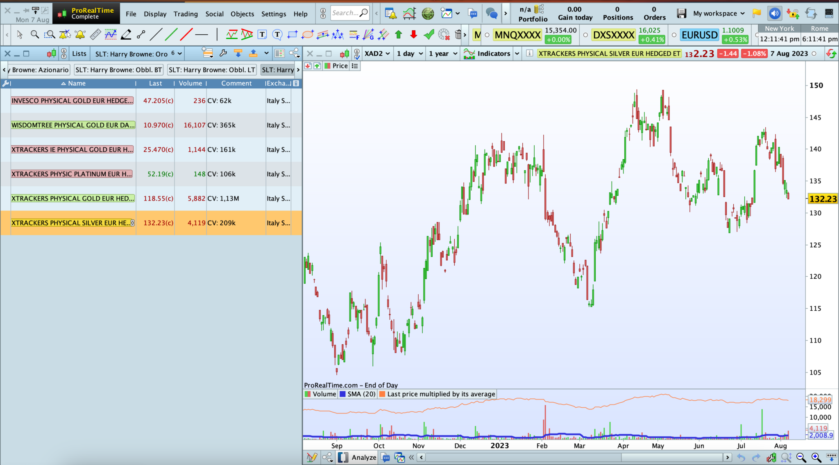Image resolution: width=839 pixels, height=465 pixels.
Task: Click the horizontal chart scrollbar thumb
Action: [x=672, y=457]
